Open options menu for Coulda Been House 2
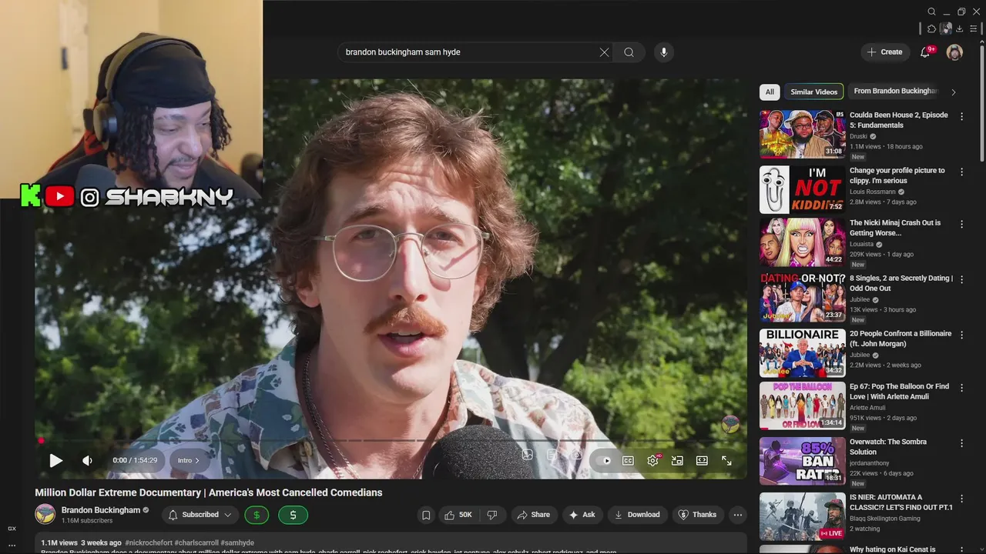This screenshot has width=986, height=554. tap(961, 116)
